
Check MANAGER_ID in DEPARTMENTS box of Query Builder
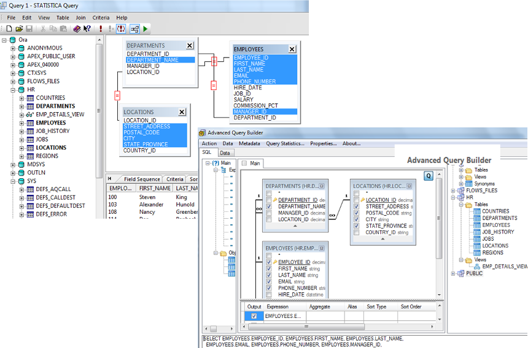point(269,213)
